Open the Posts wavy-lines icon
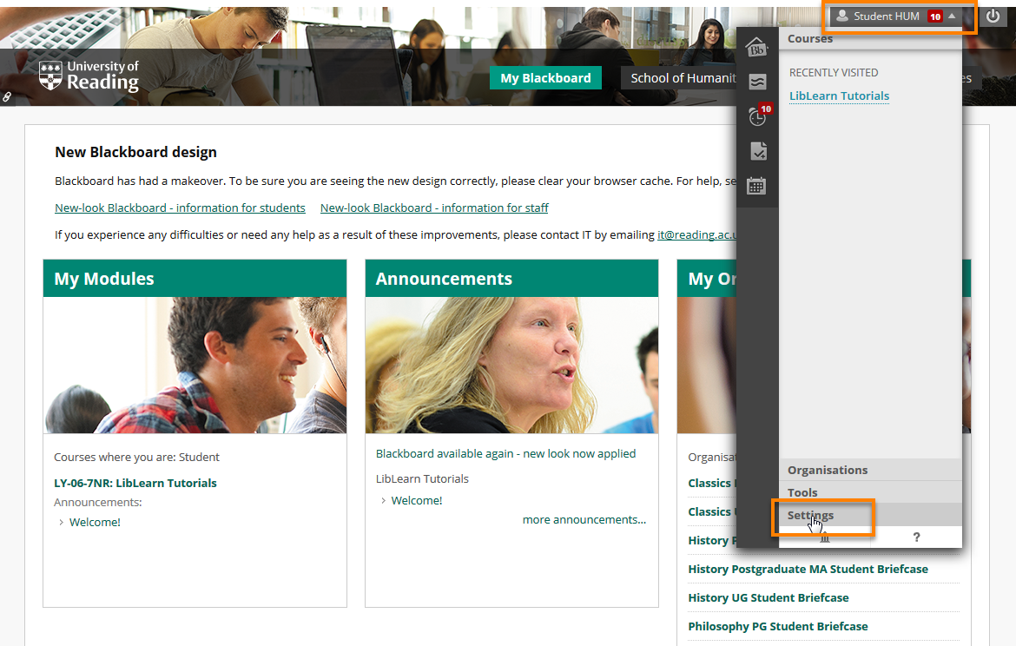 (757, 82)
